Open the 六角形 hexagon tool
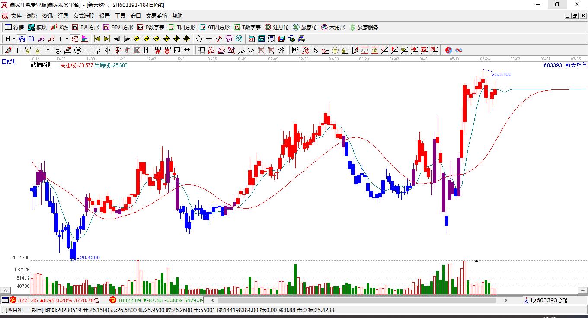 click(333, 27)
